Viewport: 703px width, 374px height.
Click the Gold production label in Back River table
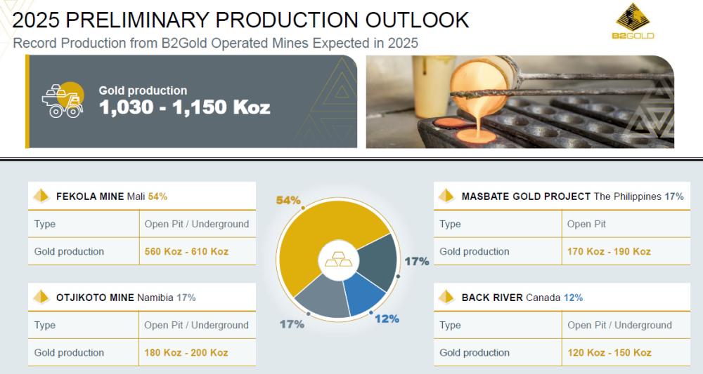[x=475, y=352]
